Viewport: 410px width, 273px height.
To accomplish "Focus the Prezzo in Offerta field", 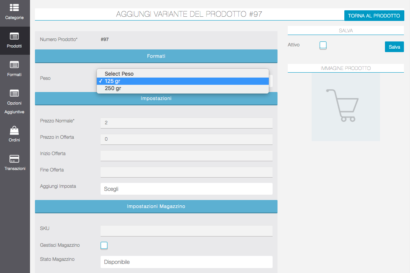I will pos(186,139).
